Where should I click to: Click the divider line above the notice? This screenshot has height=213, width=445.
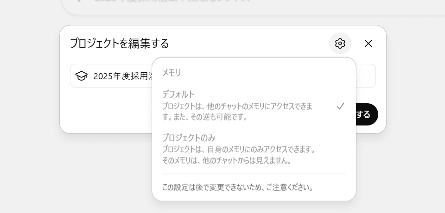tap(254, 174)
